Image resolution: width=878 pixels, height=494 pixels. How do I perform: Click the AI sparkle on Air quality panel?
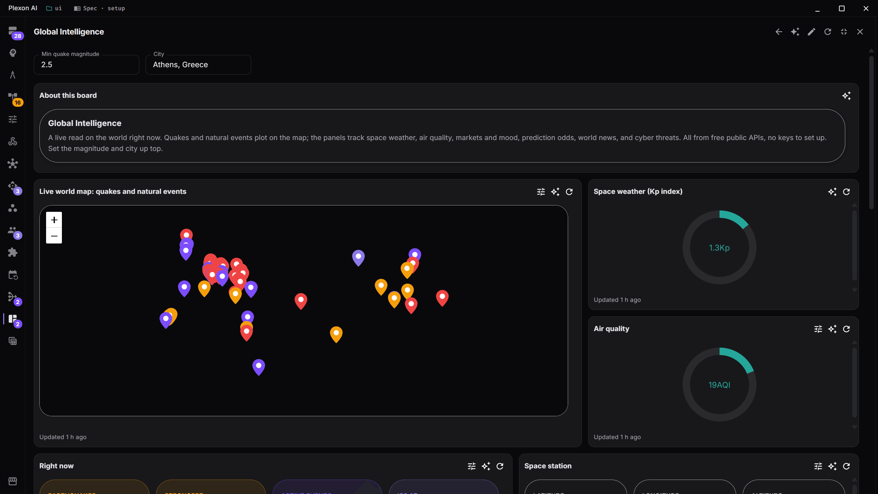point(832,329)
